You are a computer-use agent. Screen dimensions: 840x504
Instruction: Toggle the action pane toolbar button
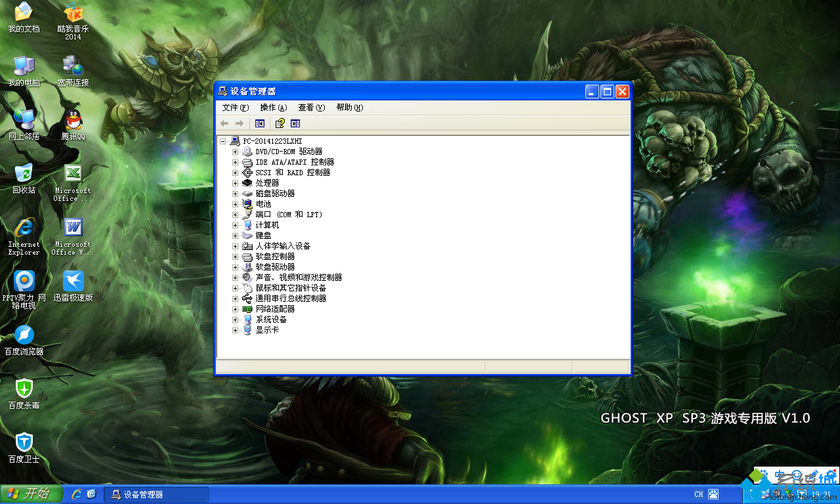295,123
